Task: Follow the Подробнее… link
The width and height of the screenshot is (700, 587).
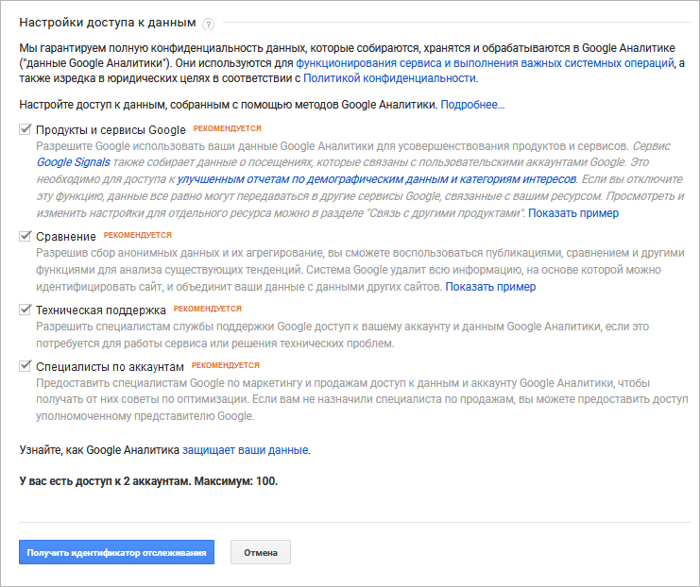Action: pyautogui.click(x=472, y=105)
